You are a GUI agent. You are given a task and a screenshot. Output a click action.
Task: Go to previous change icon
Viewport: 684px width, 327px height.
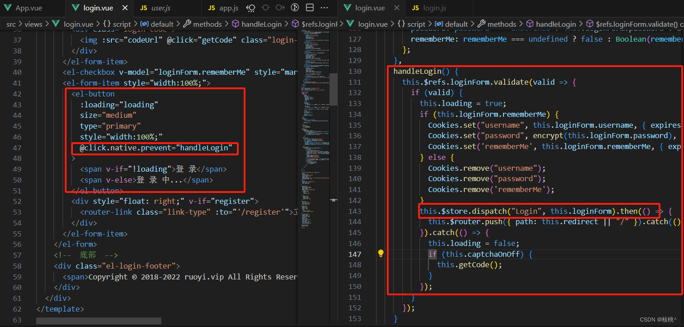(265, 8)
